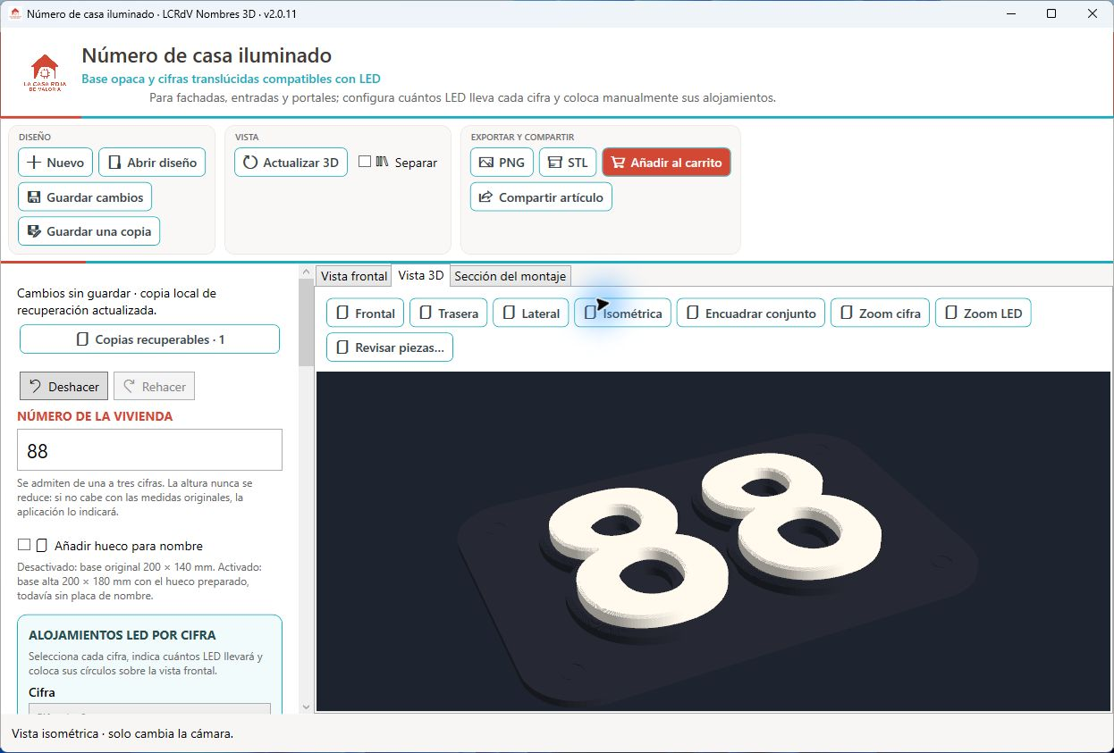Click the La Casa Roja logo
Image resolution: width=1114 pixels, height=753 pixels.
44,73
